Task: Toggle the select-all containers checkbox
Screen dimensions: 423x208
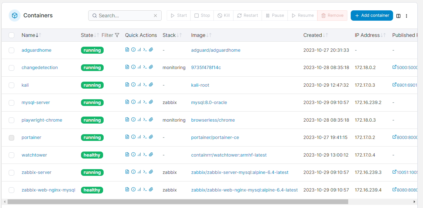Action: pos(11,35)
